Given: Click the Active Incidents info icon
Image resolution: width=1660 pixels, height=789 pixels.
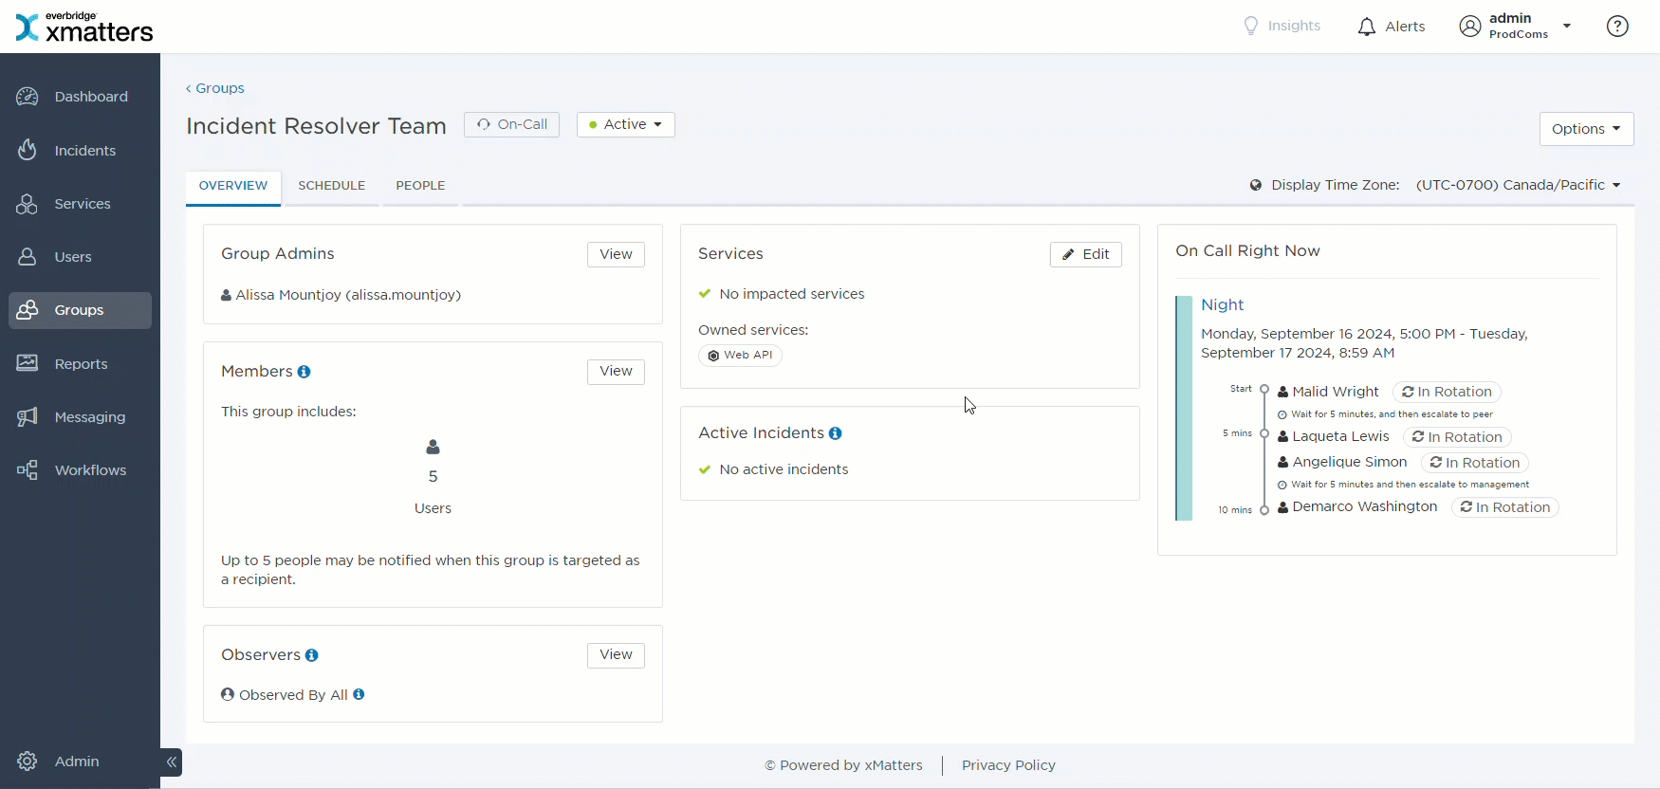Looking at the screenshot, I should tap(836, 433).
